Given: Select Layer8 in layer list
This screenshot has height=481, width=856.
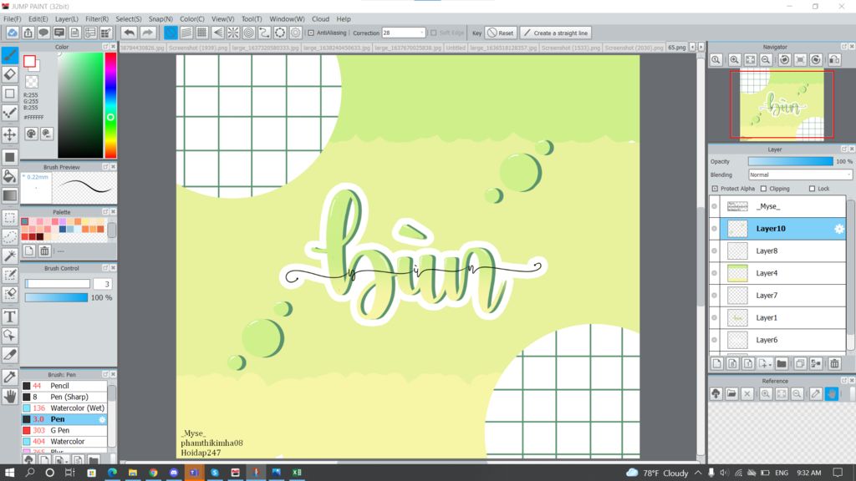Looking at the screenshot, I should (782, 251).
